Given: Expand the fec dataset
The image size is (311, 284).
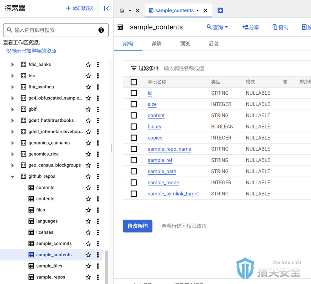Looking at the screenshot, I should coord(12,76).
